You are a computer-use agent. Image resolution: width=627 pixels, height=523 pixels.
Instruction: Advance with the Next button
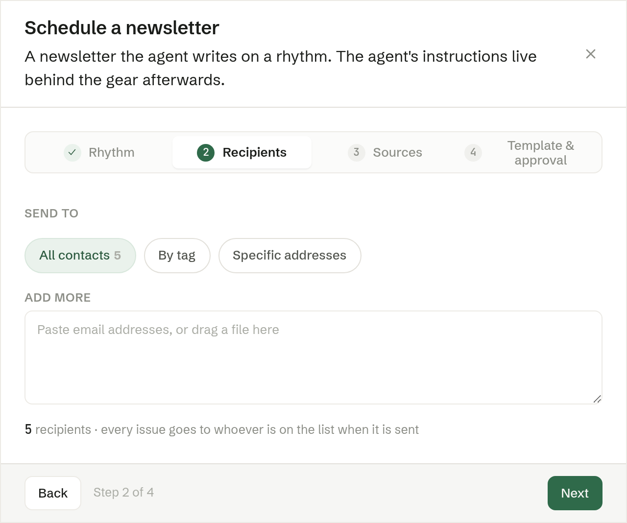click(575, 493)
